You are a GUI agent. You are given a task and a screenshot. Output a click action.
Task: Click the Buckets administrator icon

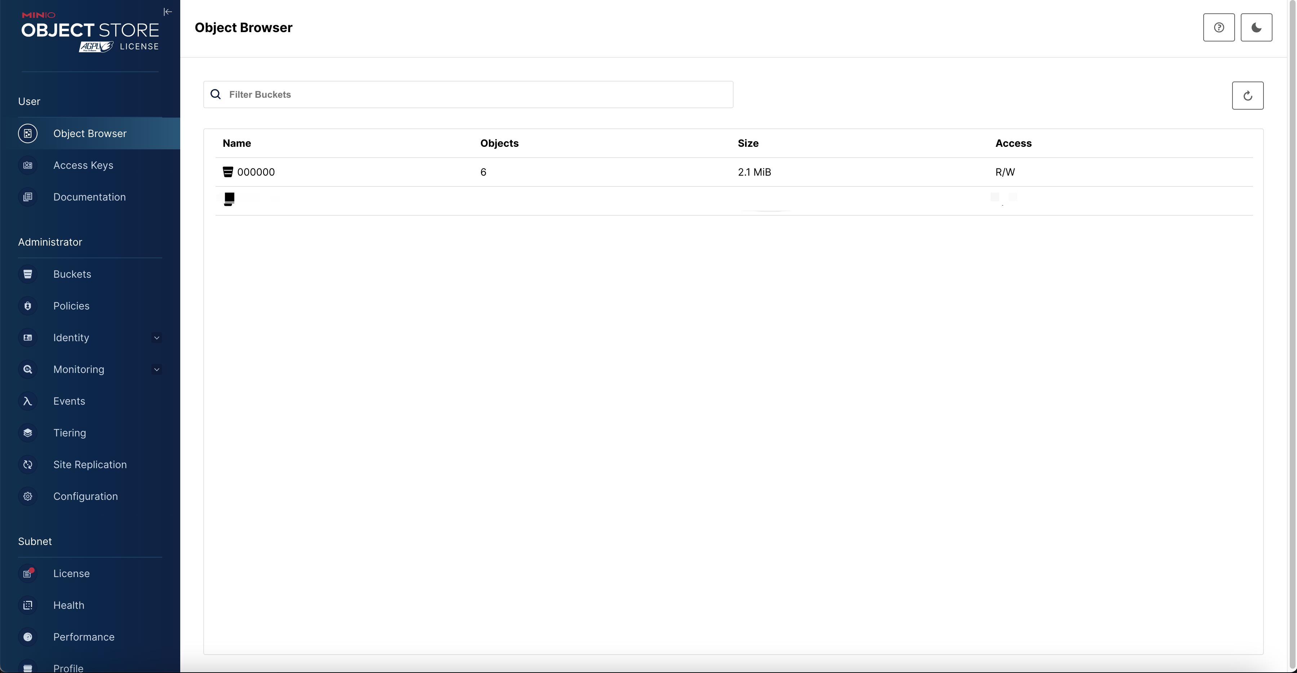27,274
